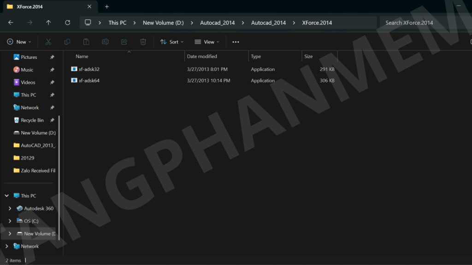
Task: Select the xf-adsk64 application file
Action: (89, 81)
